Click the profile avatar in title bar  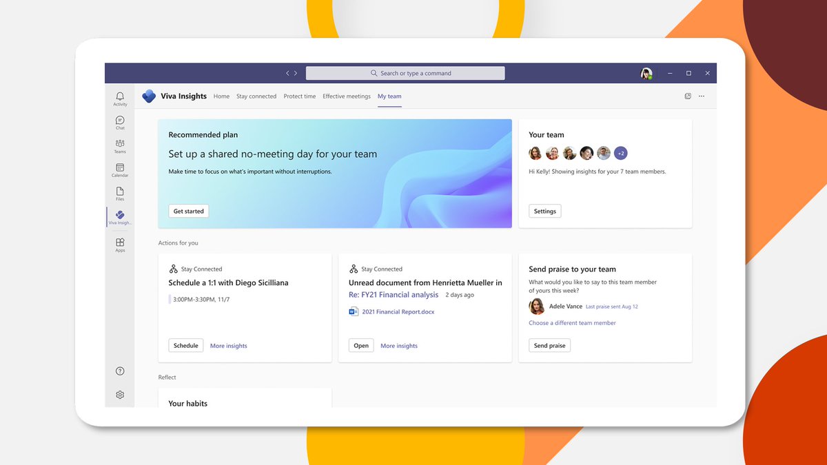[x=646, y=73]
